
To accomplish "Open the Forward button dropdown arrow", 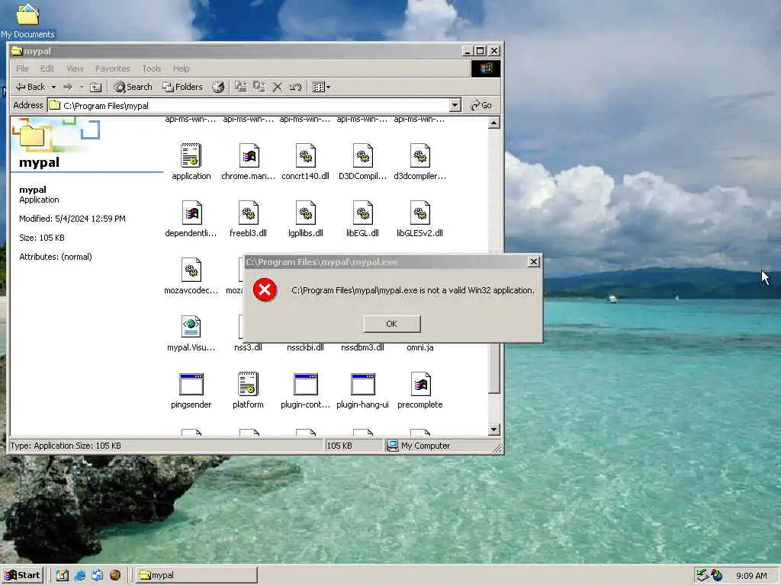I will point(82,87).
